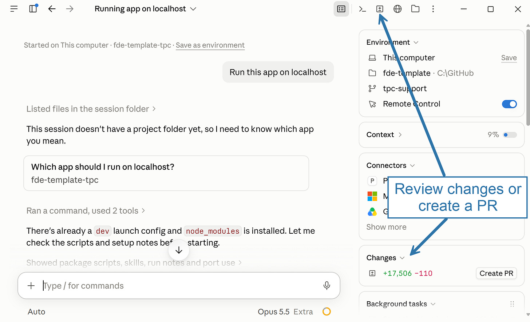This screenshot has height=322, width=530.
Task: Toggle the session details panel icon
Action: [x=341, y=9]
